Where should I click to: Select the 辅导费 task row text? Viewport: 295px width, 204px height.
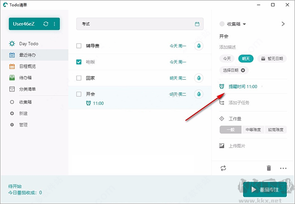[92, 46]
